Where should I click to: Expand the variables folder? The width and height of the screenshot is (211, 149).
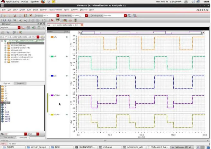pyautogui.click(x=5, y=62)
